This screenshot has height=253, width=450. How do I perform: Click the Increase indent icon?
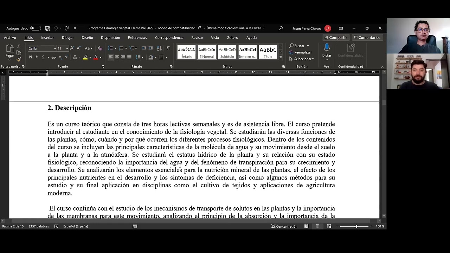point(150,48)
